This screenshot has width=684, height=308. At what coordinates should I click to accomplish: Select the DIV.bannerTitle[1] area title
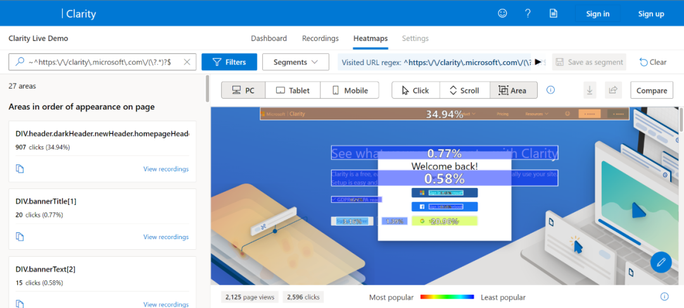click(x=46, y=201)
